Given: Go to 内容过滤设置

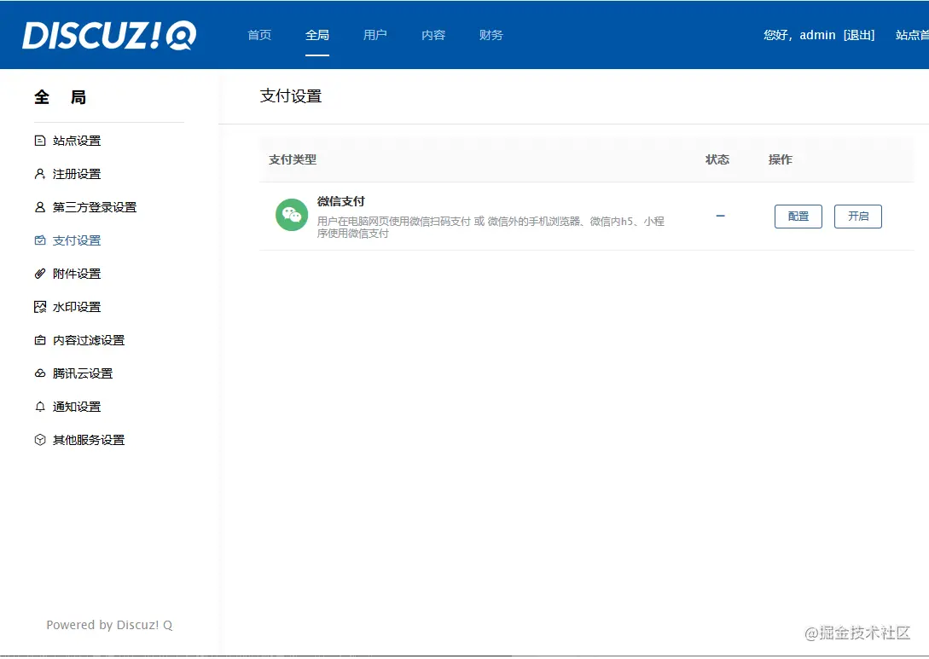Looking at the screenshot, I should 88,340.
